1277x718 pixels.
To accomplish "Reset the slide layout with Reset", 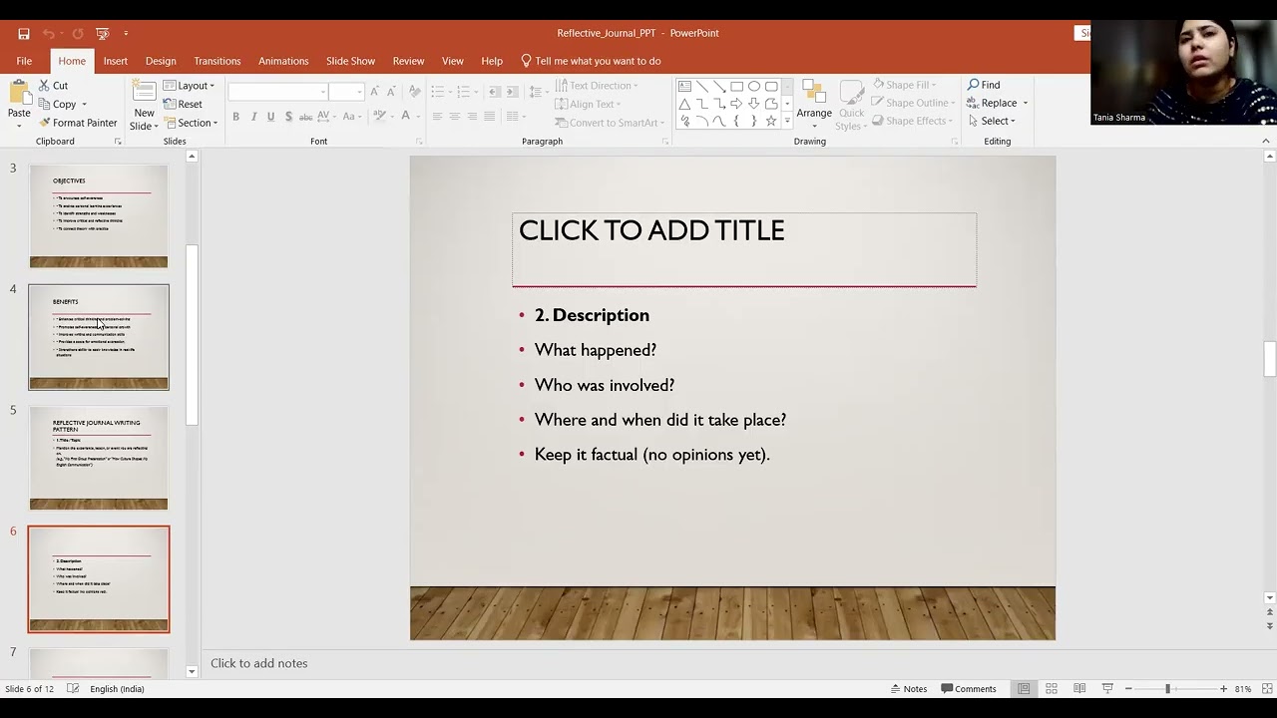I will point(183,104).
